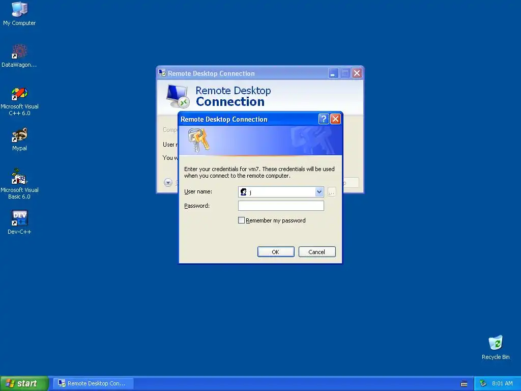Image resolution: width=521 pixels, height=391 pixels.
Task: Click the expand options arrow in background window
Action: pos(168,182)
